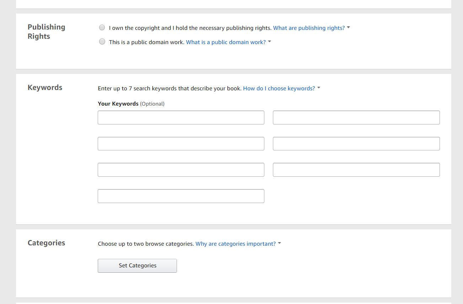Expand arrow beside 'What are publishing rights?'
The height and width of the screenshot is (304, 463).
pyautogui.click(x=349, y=28)
